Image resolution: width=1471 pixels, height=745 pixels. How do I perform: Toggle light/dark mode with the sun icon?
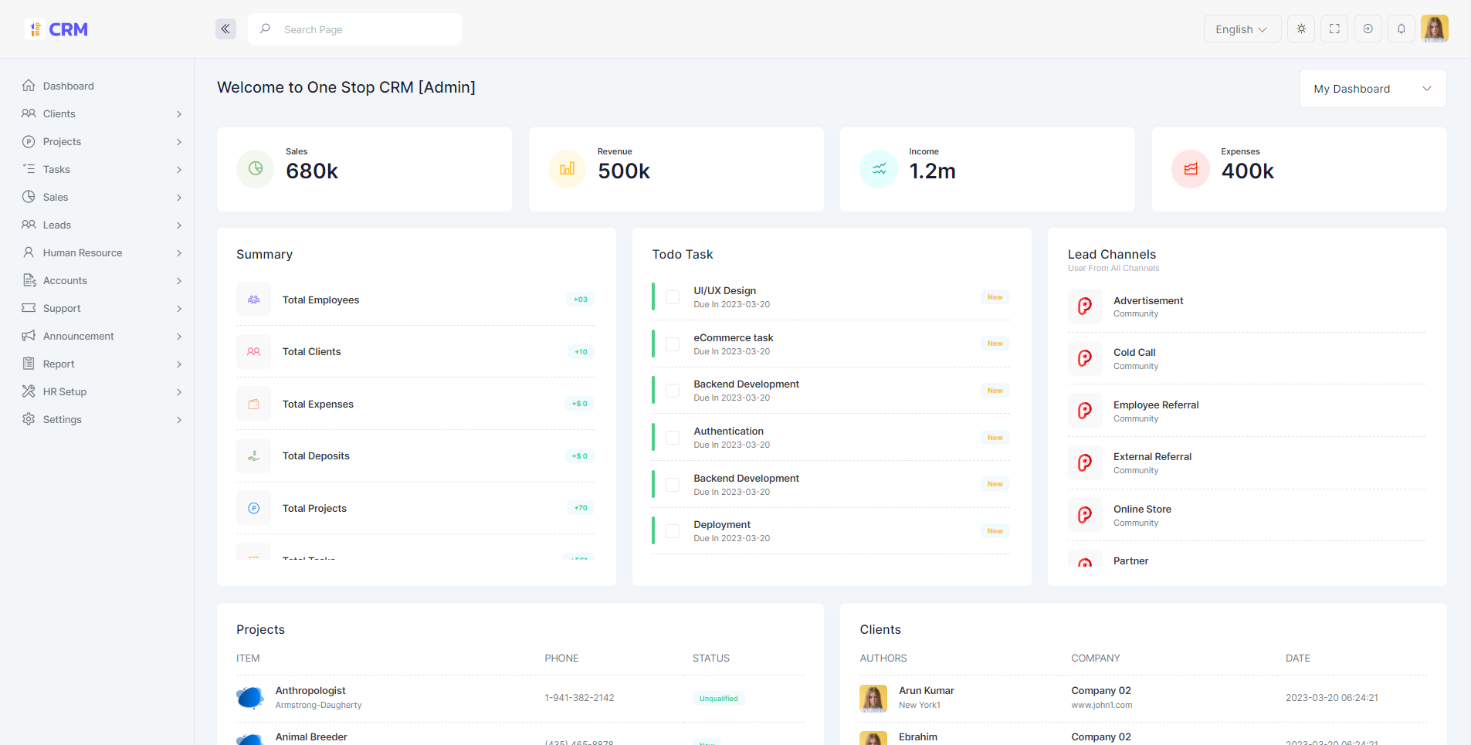[x=1300, y=29]
